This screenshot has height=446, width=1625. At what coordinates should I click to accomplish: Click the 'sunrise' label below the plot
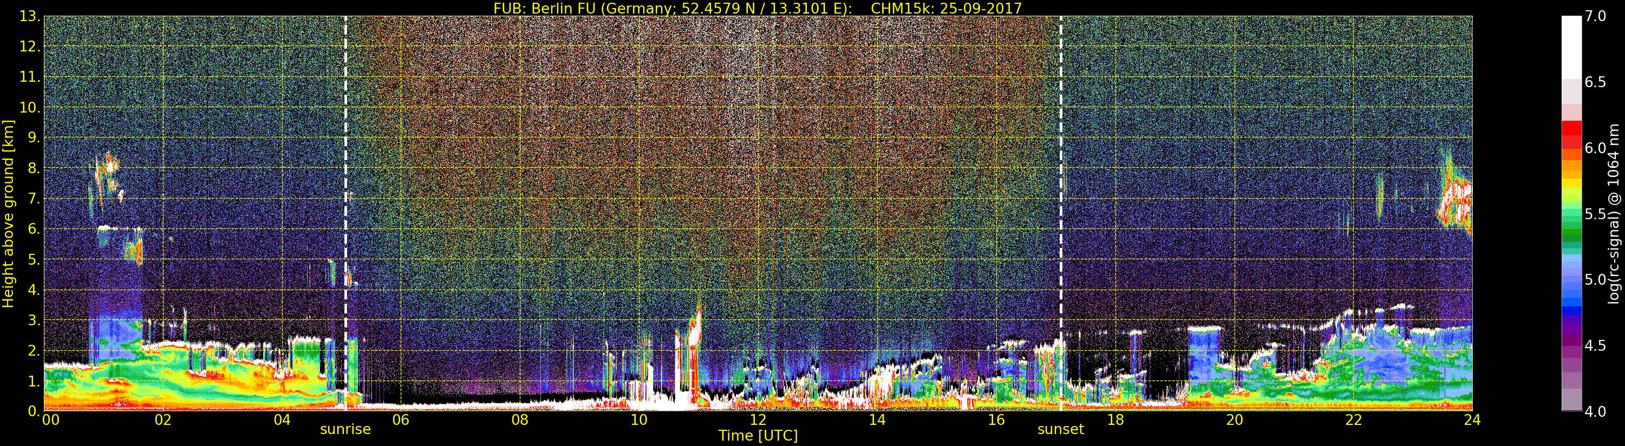pyautogui.click(x=345, y=430)
